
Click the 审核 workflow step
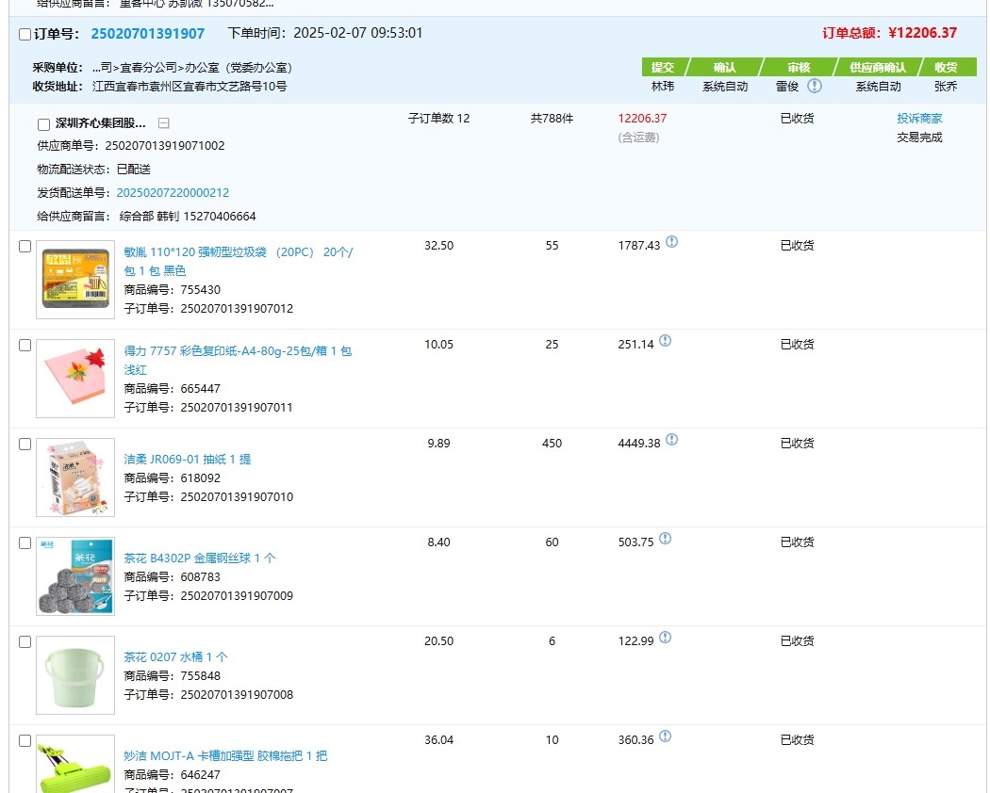(799, 67)
